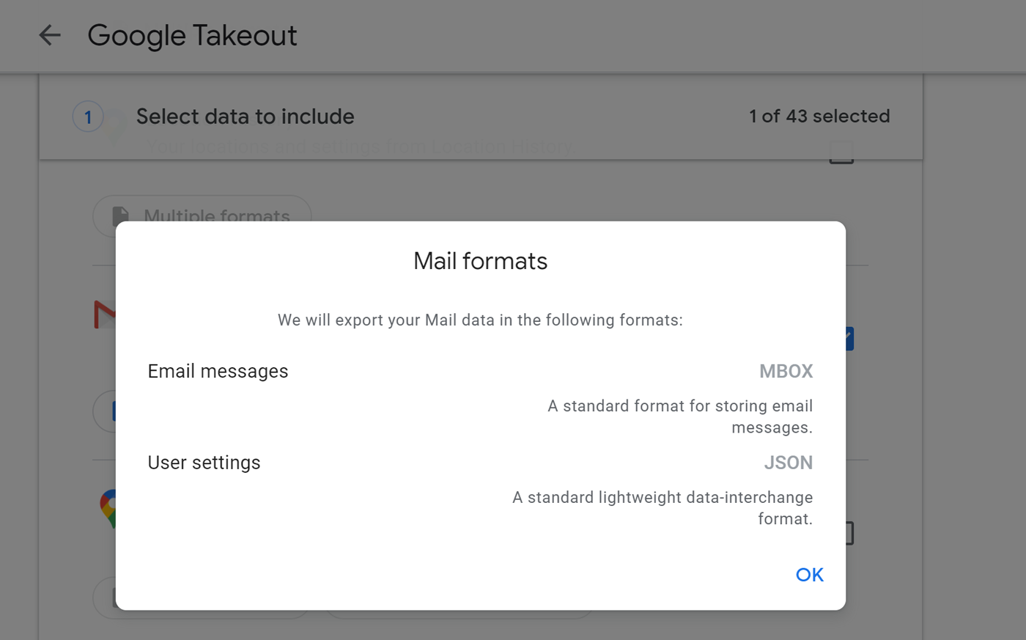This screenshot has height=640, width=1026.
Task: Tick the unchecked box below '1 of 43 selected'
Action: tap(841, 152)
